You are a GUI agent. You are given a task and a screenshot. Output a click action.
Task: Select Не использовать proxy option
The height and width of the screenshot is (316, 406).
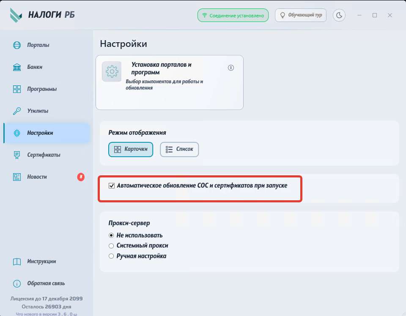point(112,235)
